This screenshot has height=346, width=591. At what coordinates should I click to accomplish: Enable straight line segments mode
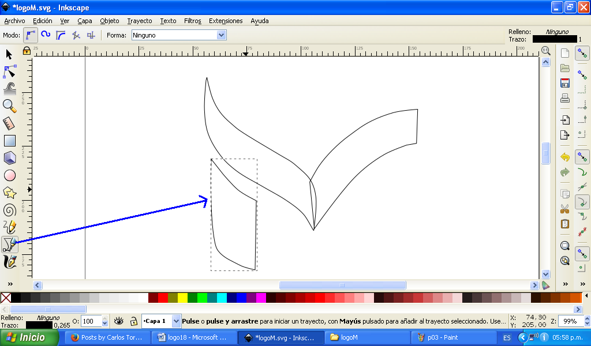coord(76,35)
